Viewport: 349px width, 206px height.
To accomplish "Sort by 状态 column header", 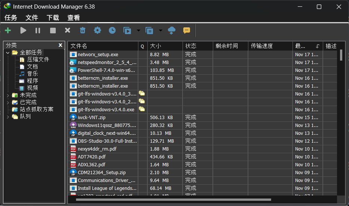I will pos(198,46).
